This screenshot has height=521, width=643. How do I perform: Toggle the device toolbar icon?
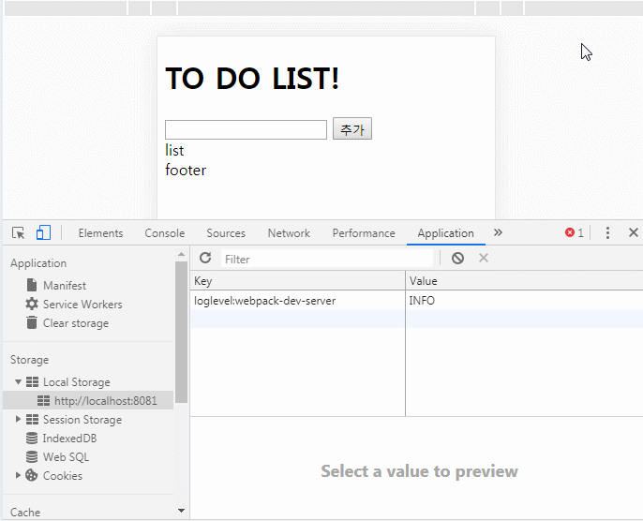[x=43, y=232]
